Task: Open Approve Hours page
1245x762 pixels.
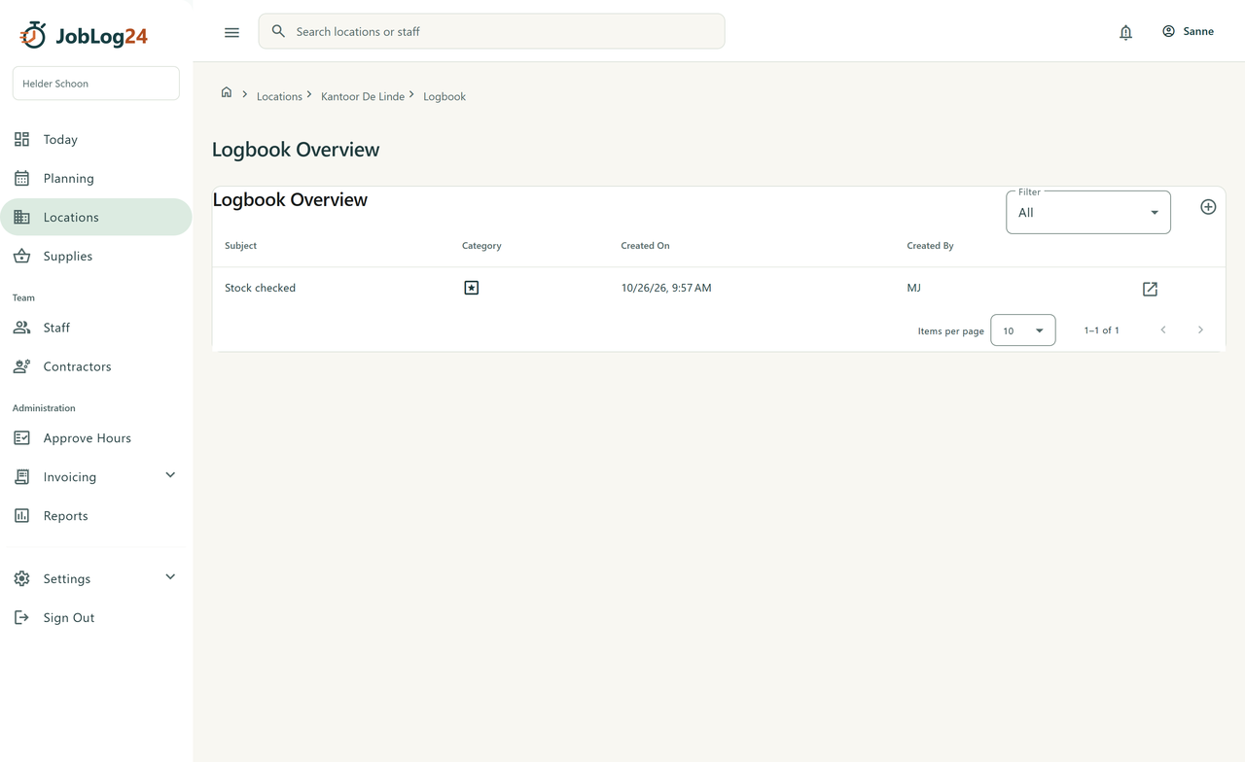Action: pos(96,438)
